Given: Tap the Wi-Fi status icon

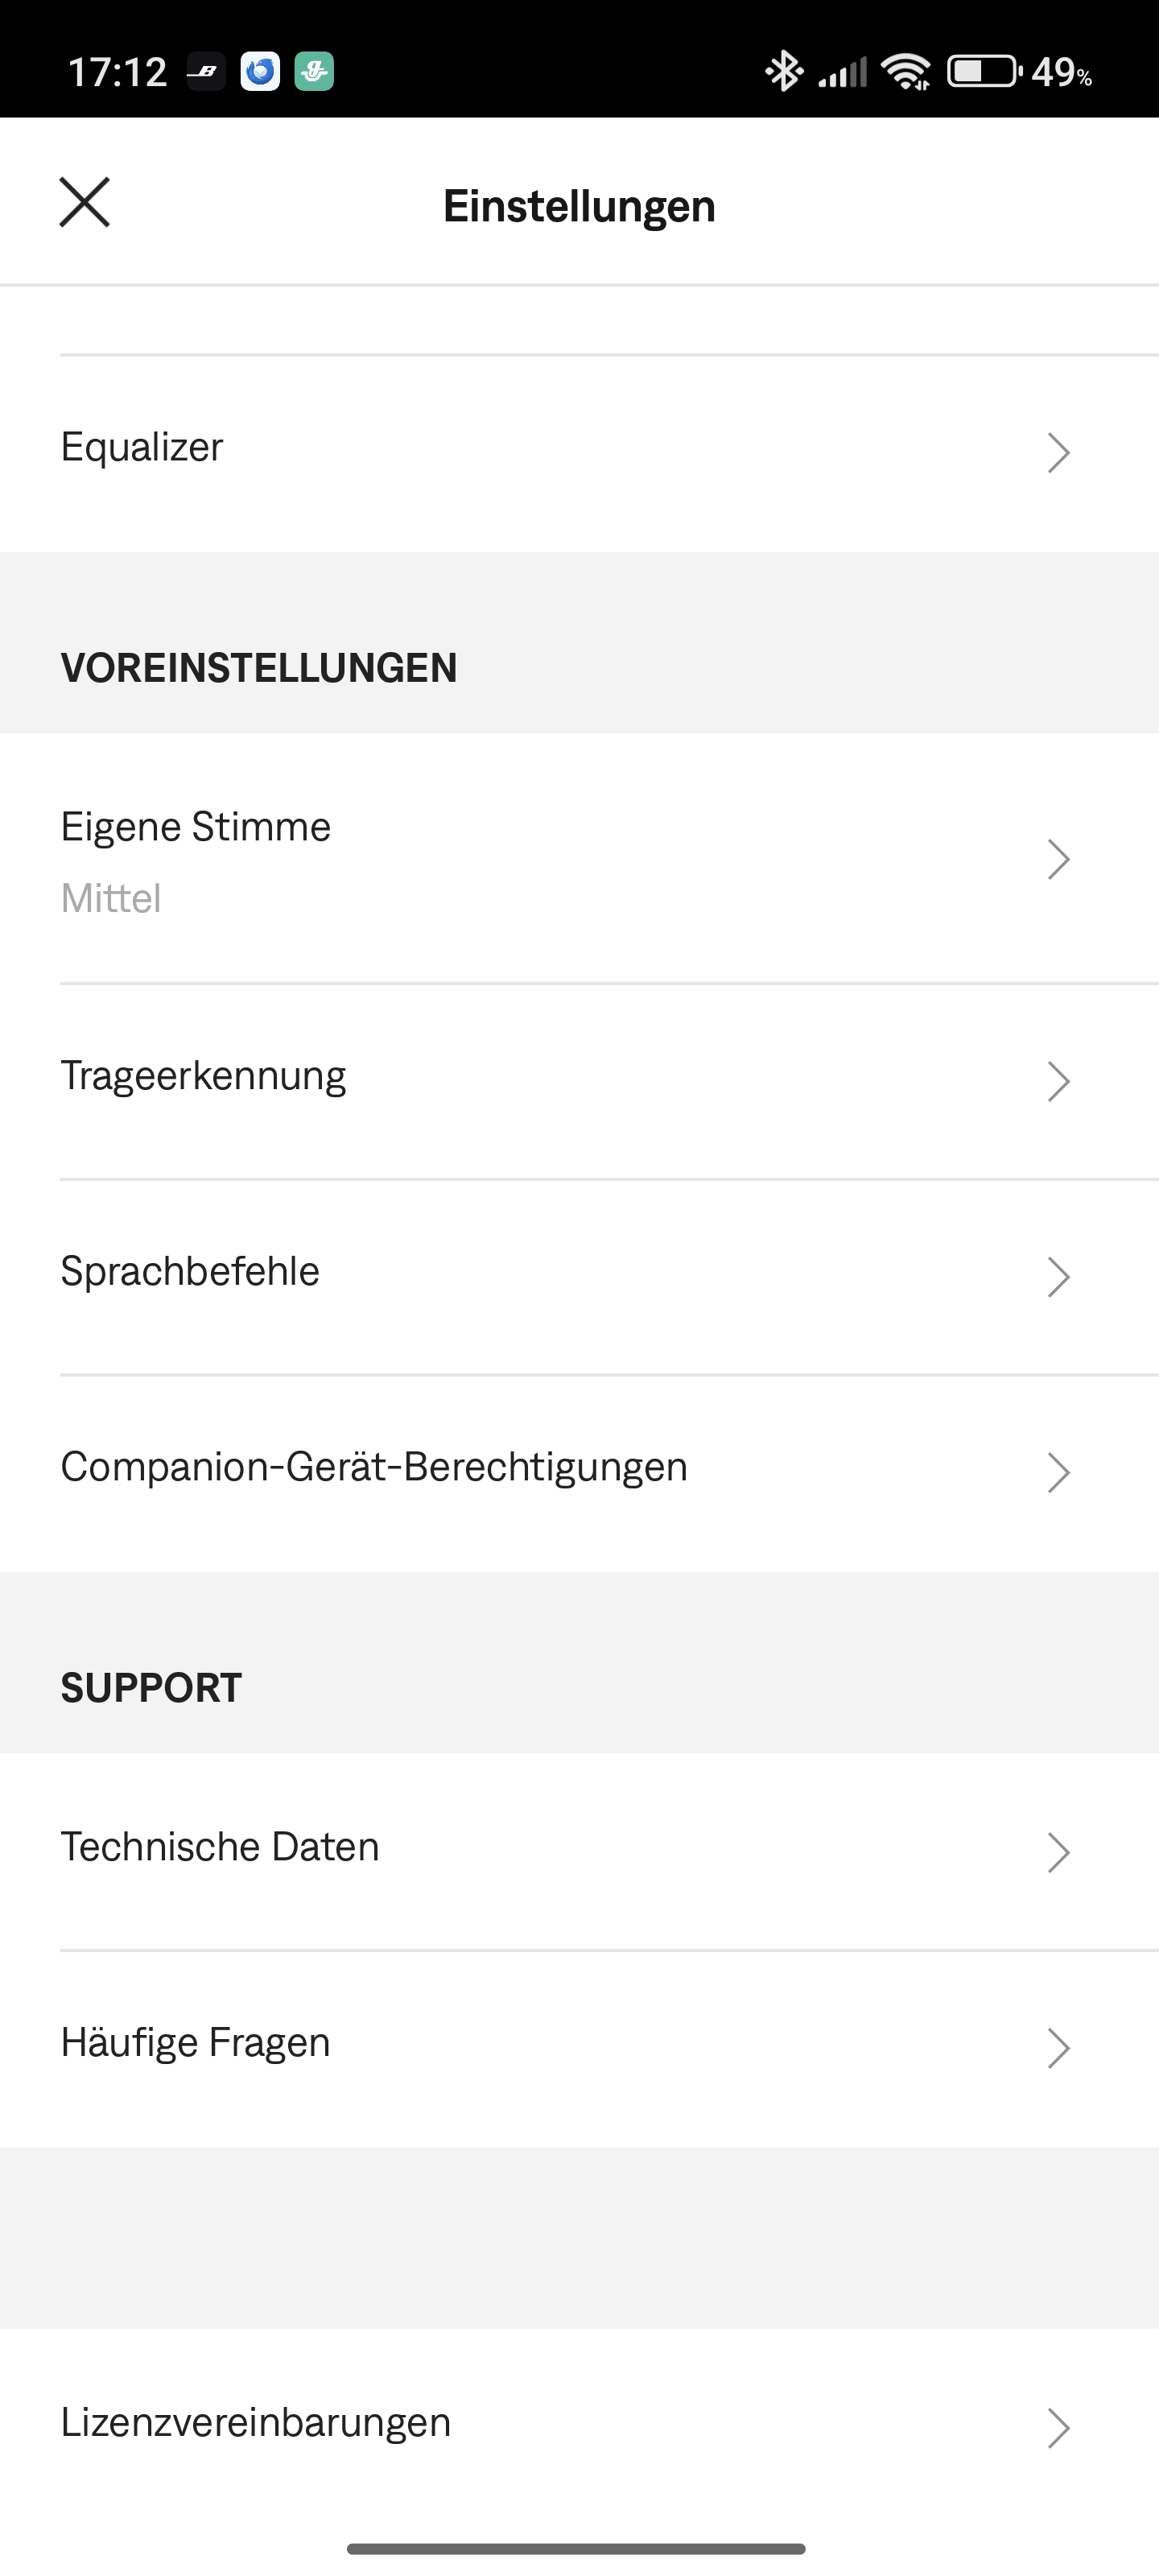Looking at the screenshot, I should [906, 72].
